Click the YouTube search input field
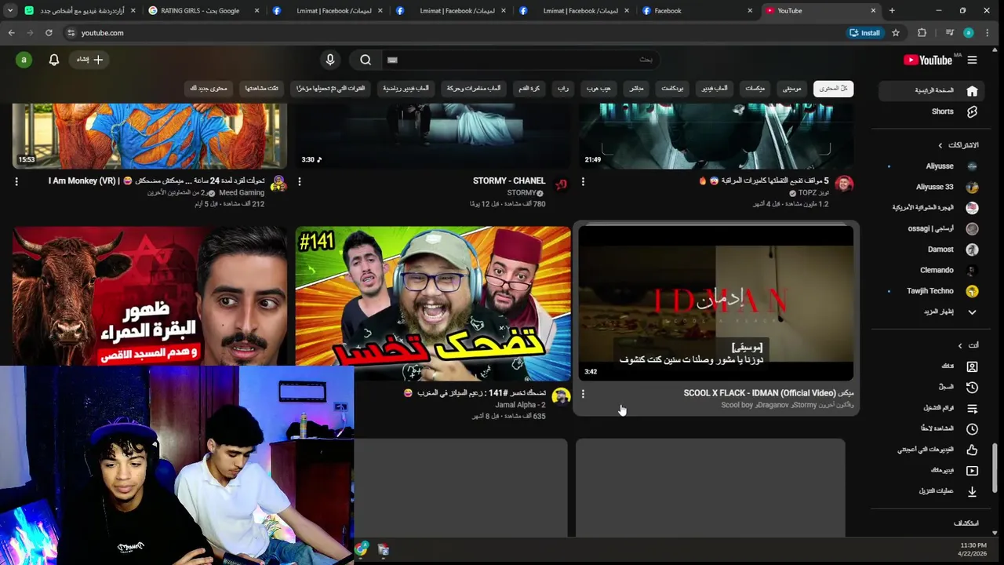 pyautogui.click(x=522, y=60)
